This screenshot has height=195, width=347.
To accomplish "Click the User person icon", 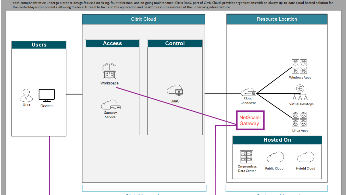I will click(x=26, y=95).
